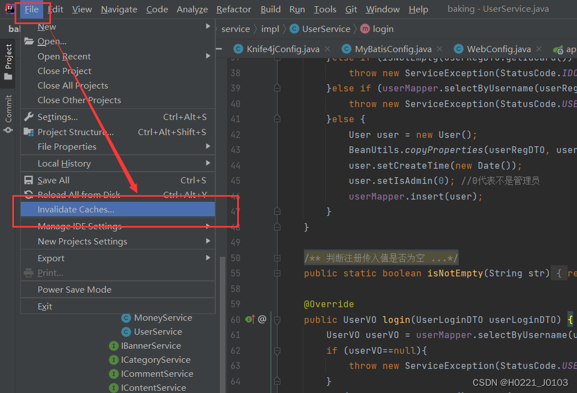Click the override marker beside the login method
The width and height of the screenshot is (577, 393).
[x=249, y=318]
